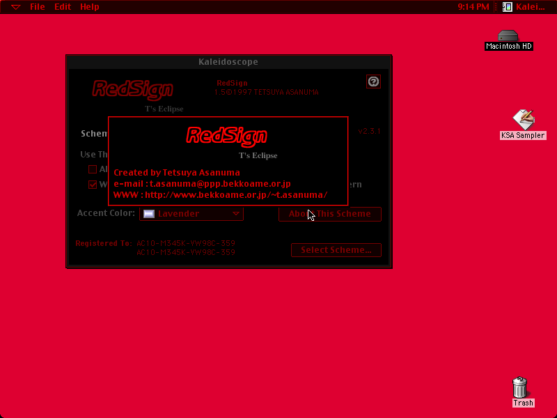Viewport: 557px width, 418px height.
Task: Select the Macintosh HD drive icon
Action: click(x=508, y=36)
